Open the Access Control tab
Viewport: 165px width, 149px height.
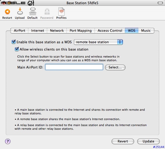coord(110,30)
